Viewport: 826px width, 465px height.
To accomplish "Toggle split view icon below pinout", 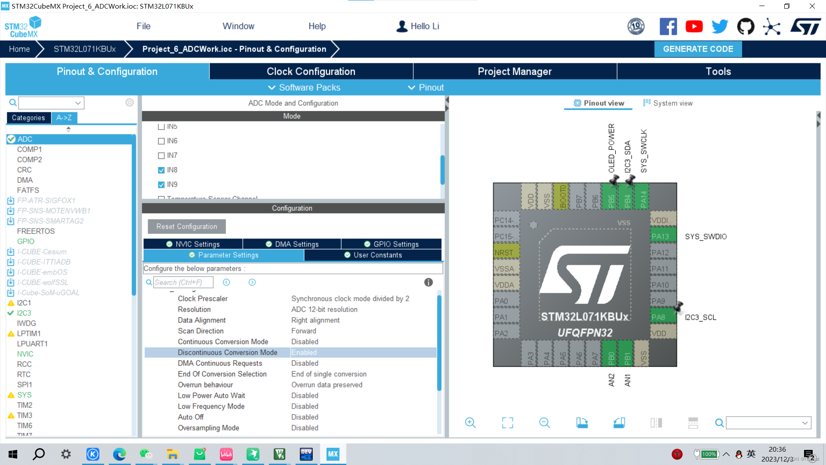I will point(656,423).
